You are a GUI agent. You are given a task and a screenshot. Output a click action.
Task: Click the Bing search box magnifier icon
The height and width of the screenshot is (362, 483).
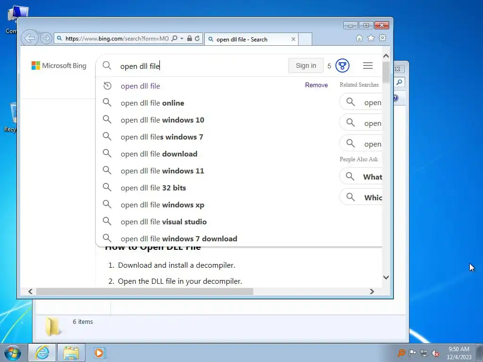point(107,66)
